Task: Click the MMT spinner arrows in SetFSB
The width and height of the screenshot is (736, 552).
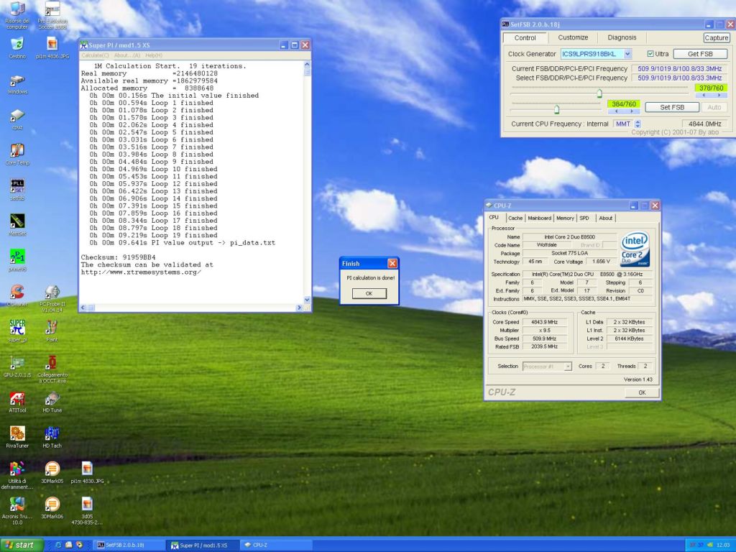Action: (638, 124)
